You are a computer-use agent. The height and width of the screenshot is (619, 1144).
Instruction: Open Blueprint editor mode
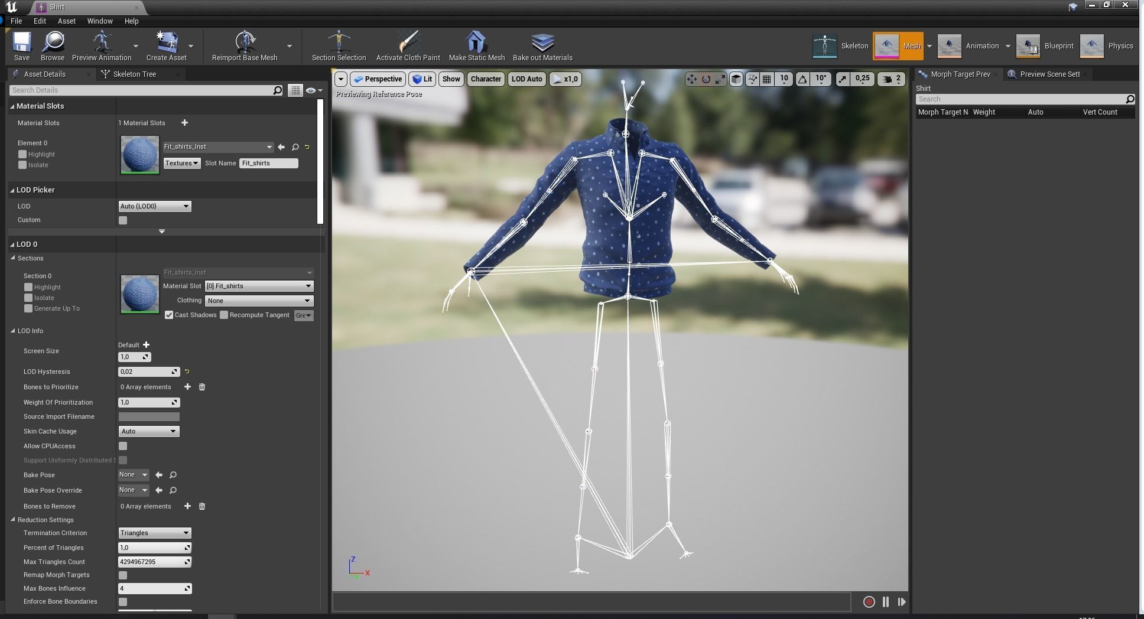[1045, 46]
